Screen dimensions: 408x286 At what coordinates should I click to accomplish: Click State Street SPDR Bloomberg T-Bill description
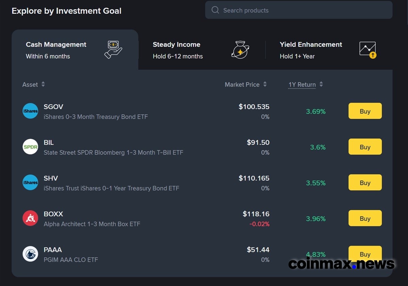[114, 153]
